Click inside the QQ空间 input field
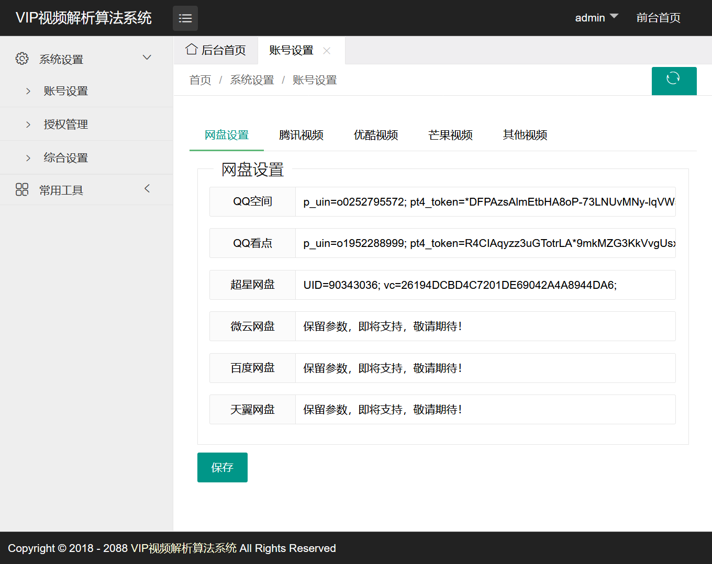The image size is (712, 564). coord(471,201)
